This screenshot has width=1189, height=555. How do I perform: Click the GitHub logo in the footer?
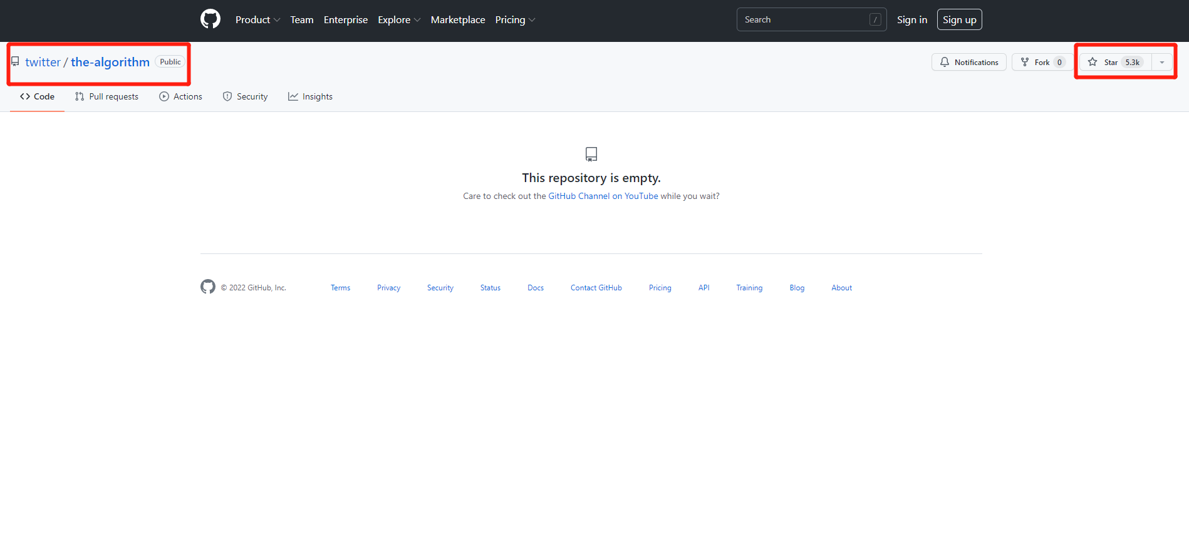[x=208, y=287]
